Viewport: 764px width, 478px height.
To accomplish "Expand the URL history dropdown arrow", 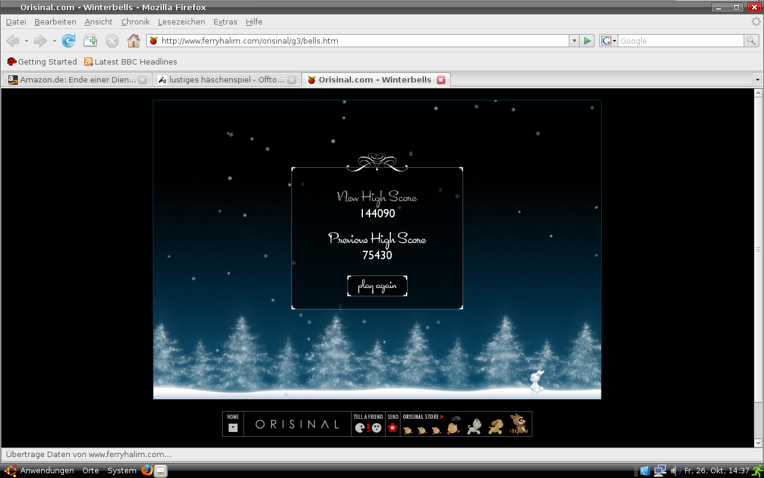I will click(x=574, y=41).
